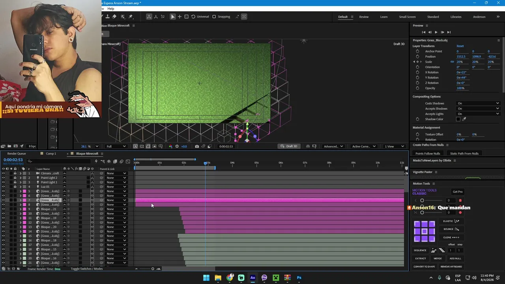The width and height of the screenshot is (505, 284).
Task: Click the Universal gizmo rotate icon
Action: click(193, 17)
